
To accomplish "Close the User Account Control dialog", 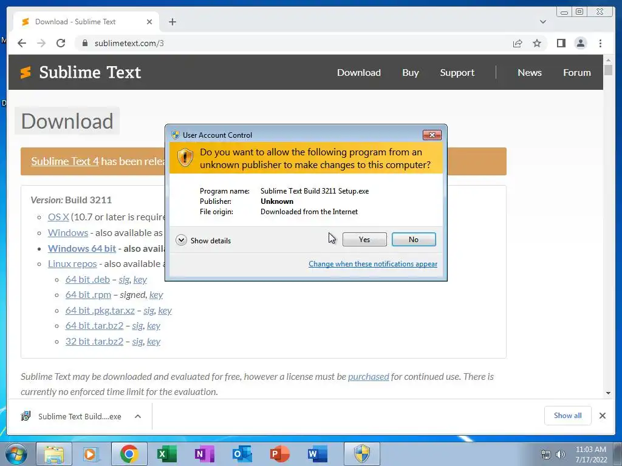I will 432,135.
